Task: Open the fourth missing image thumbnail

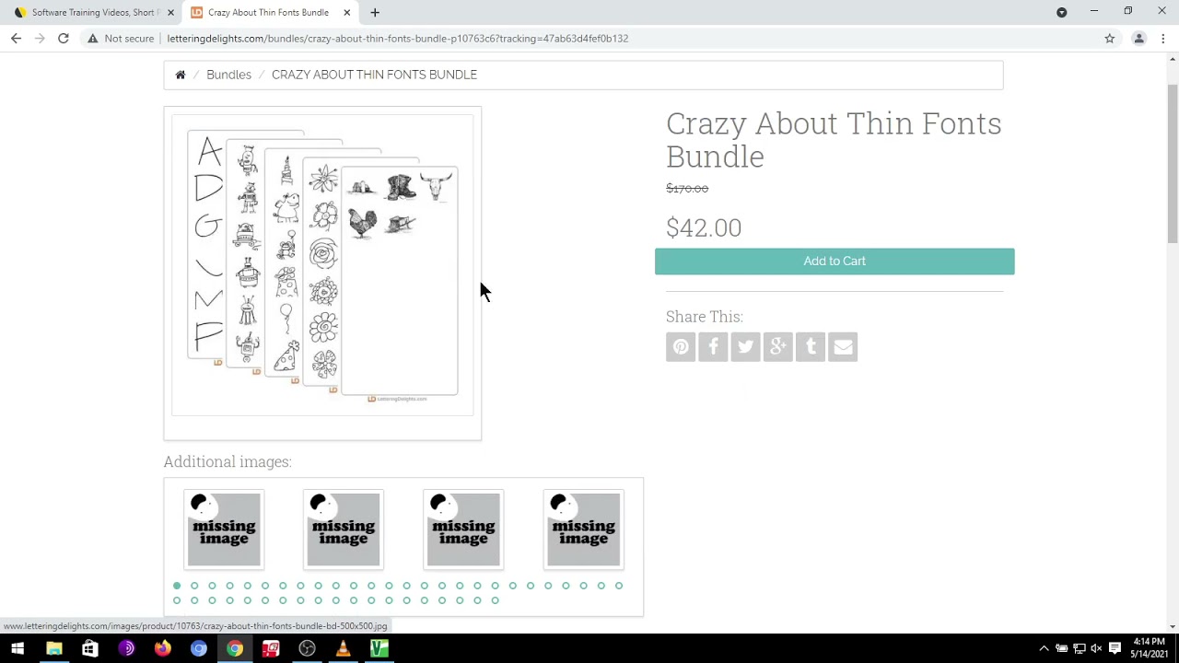Action: point(583,529)
